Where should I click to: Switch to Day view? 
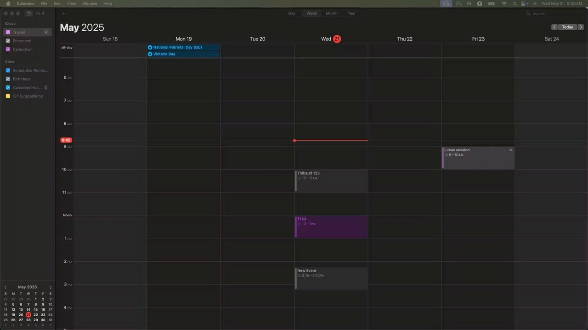point(292,13)
